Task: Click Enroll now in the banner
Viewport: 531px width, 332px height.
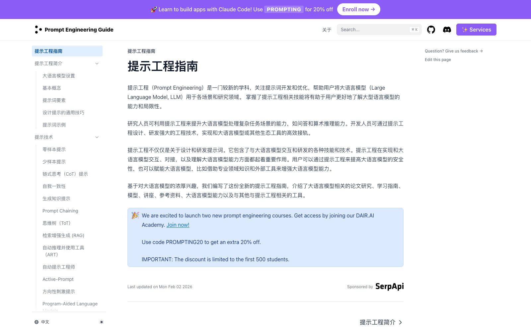Action: [x=359, y=9]
